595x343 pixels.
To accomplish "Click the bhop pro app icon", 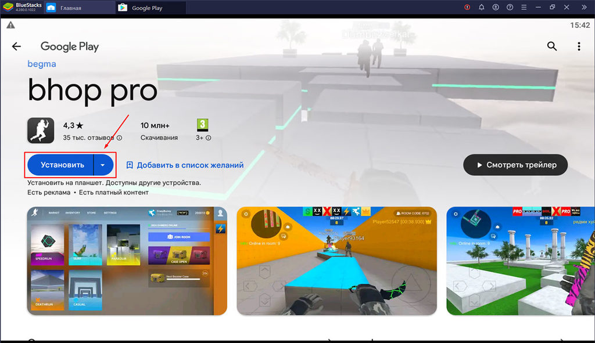I will click(41, 131).
